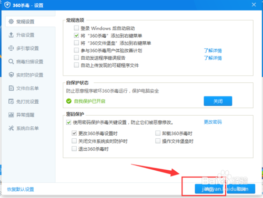
Task: Open the 系统白名单 tab
Action: pos(31,128)
